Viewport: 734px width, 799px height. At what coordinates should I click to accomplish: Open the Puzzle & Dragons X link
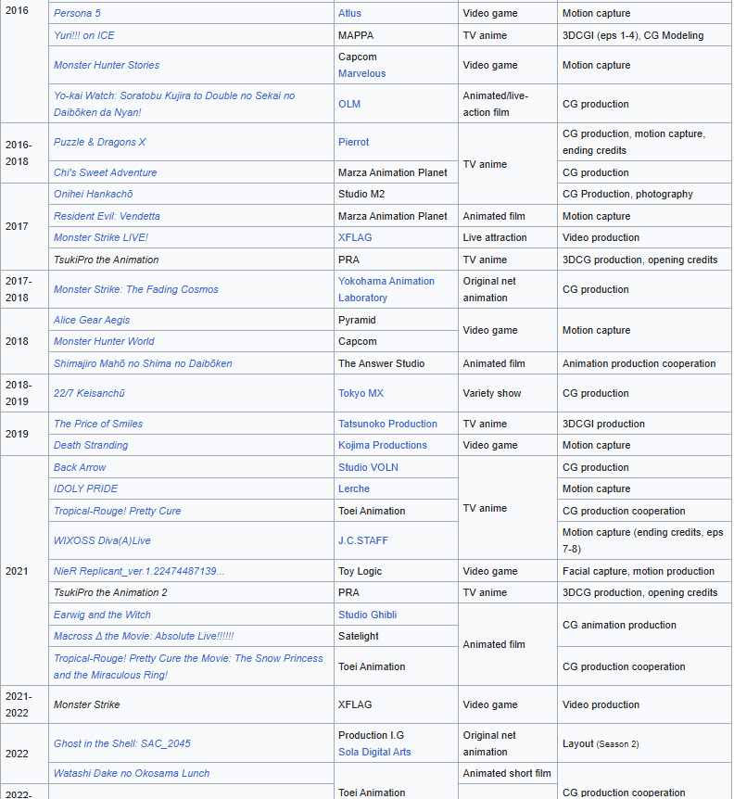[100, 142]
